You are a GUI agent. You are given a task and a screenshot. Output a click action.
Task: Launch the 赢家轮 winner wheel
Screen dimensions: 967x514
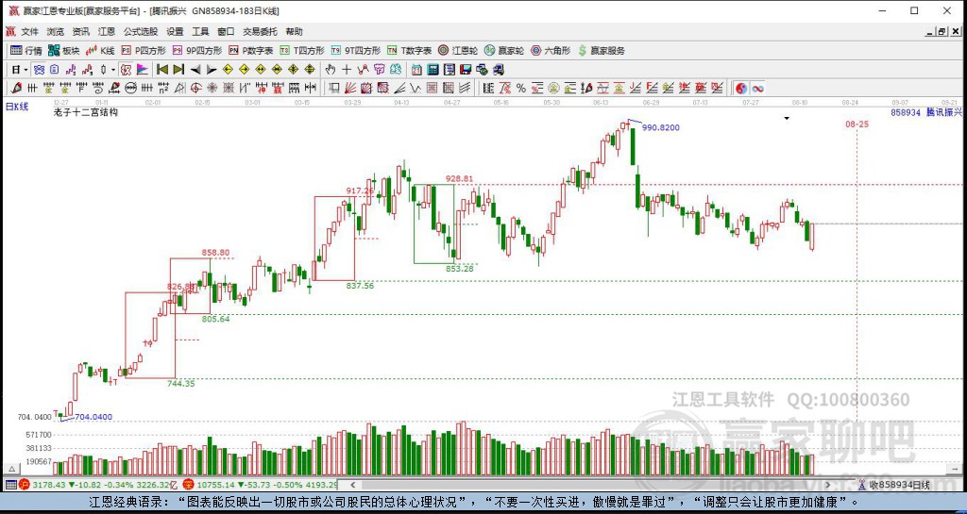point(504,51)
